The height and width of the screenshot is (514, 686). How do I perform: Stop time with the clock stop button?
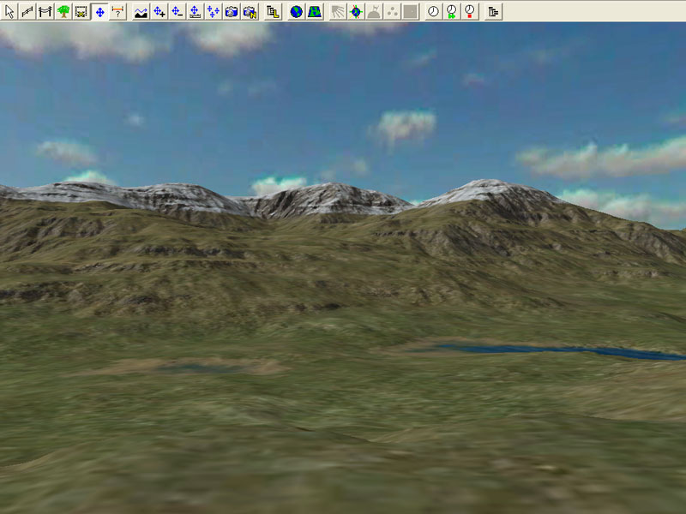click(469, 12)
